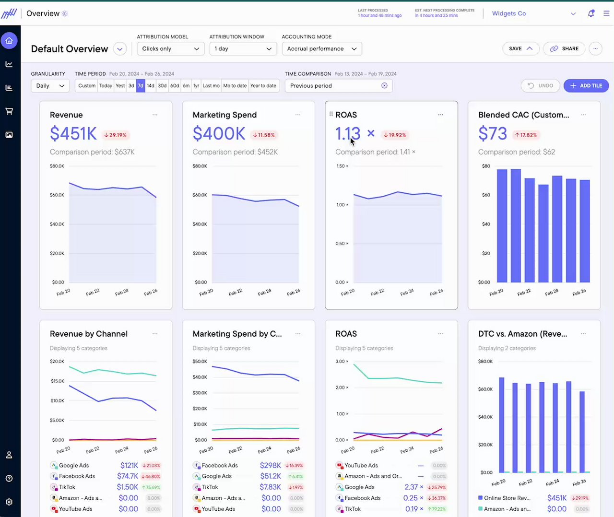Click the Undo button
Screen dimensions: 614x517
[x=540, y=86]
